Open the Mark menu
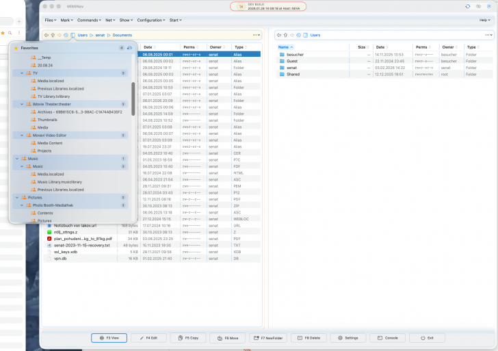Image resolution: width=498 pixels, height=351 pixels. (x=67, y=20)
